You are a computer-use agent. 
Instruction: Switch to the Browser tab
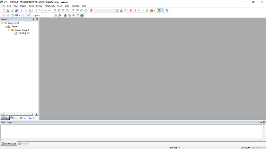click(x=23, y=144)
